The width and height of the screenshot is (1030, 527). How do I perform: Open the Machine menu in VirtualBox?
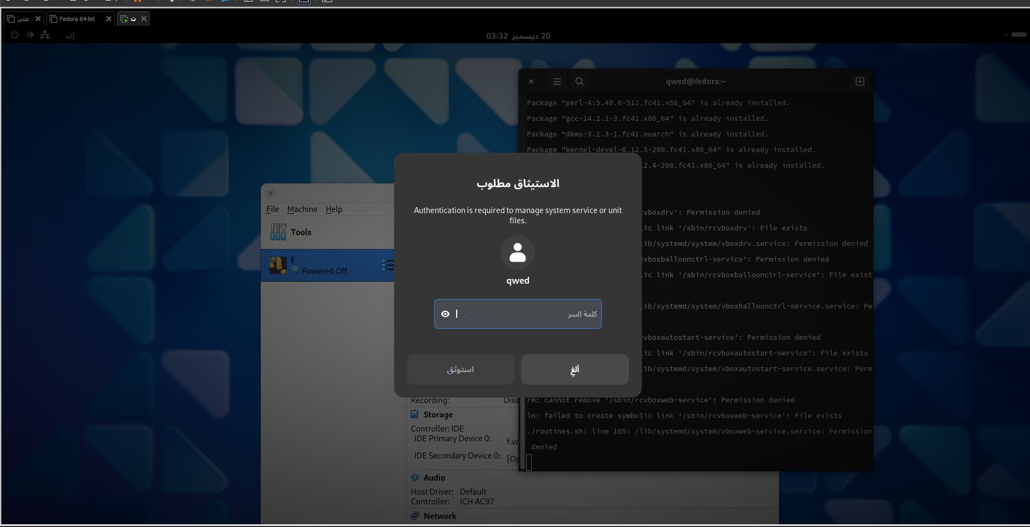click(x=302, y=209)
